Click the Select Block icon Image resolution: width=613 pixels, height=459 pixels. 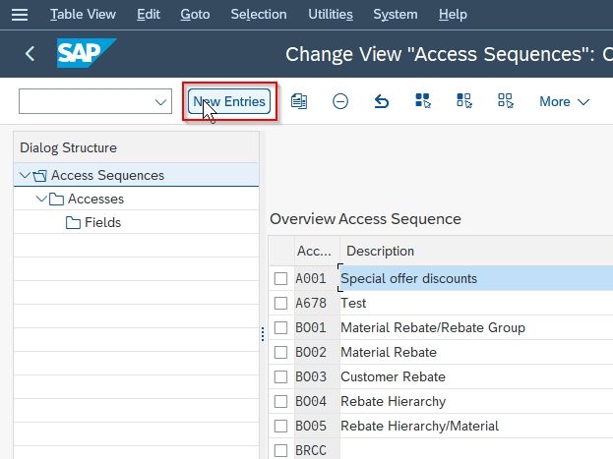click(x=464, y=101)
